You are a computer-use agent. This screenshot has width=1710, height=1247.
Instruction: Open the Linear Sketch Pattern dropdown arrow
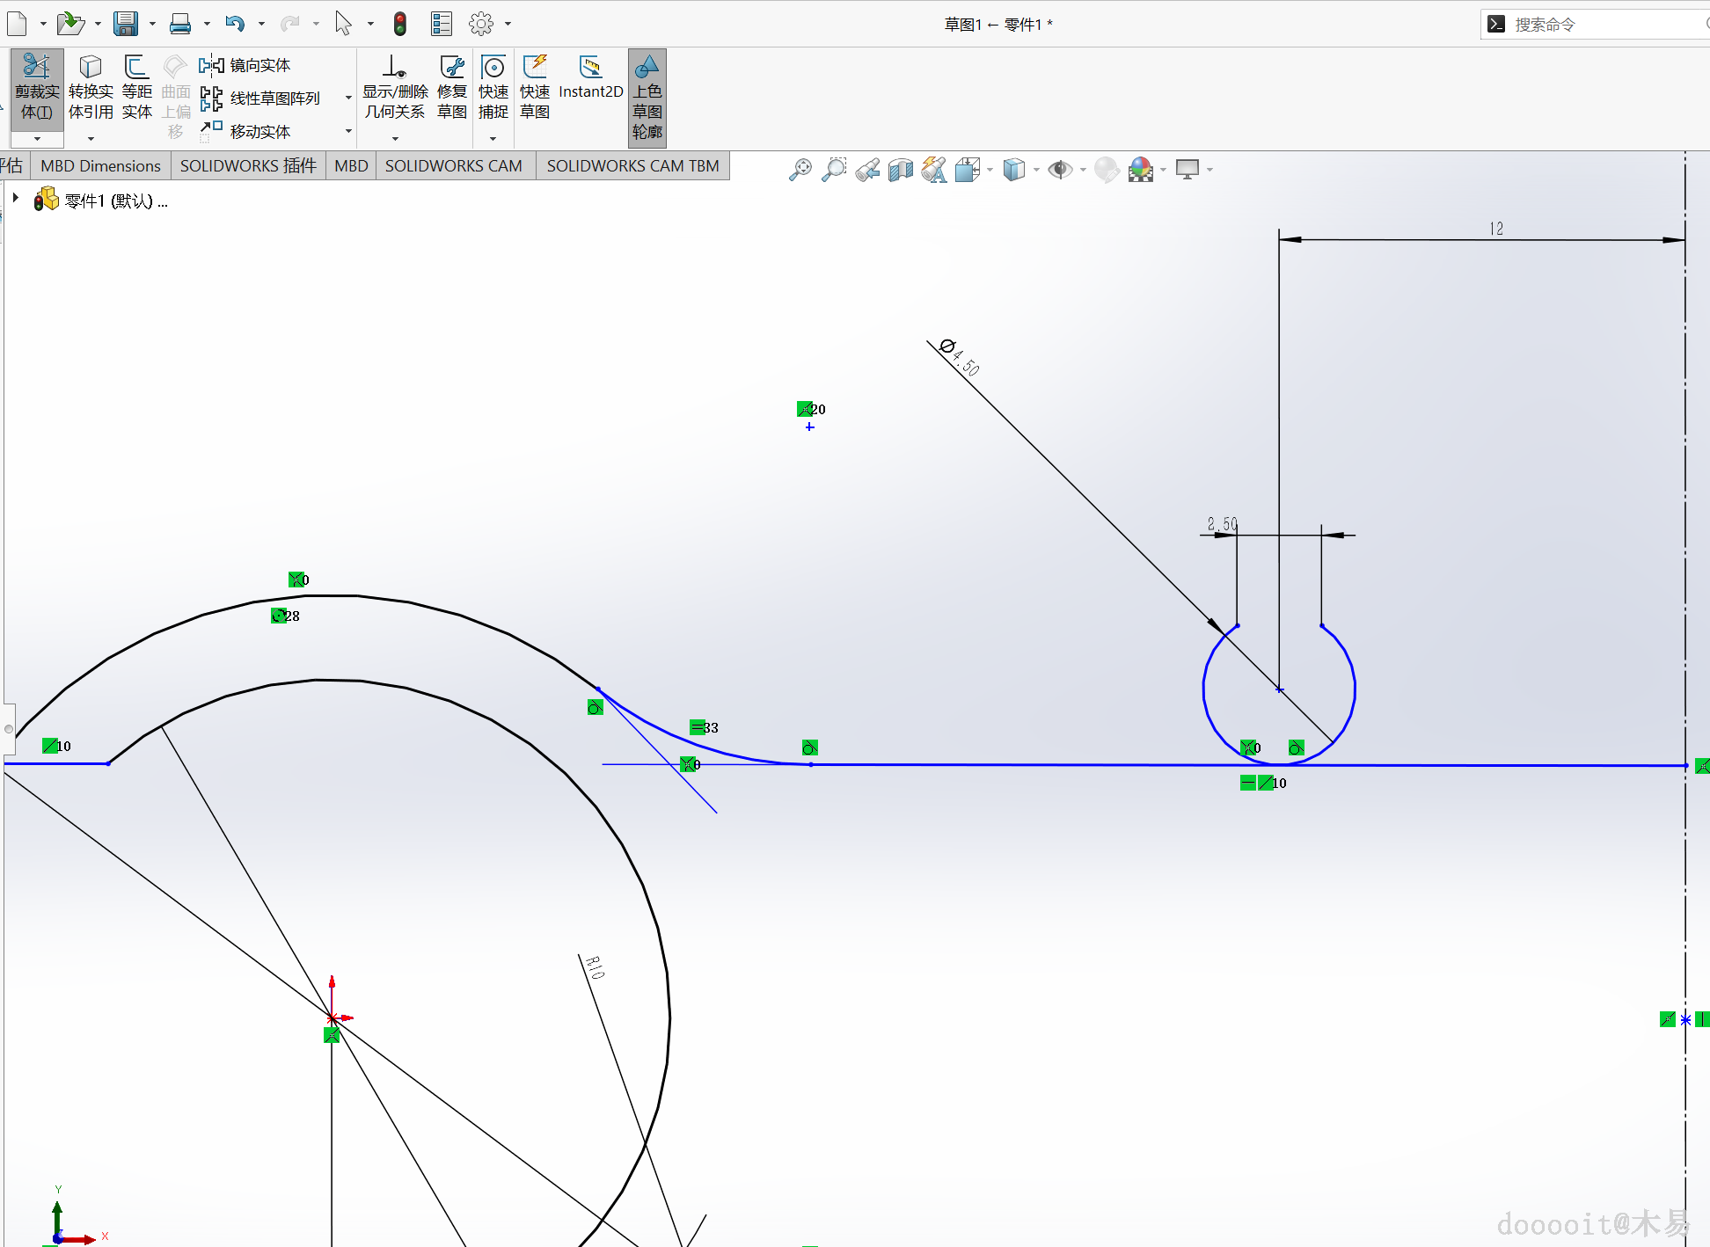[348, 98]
